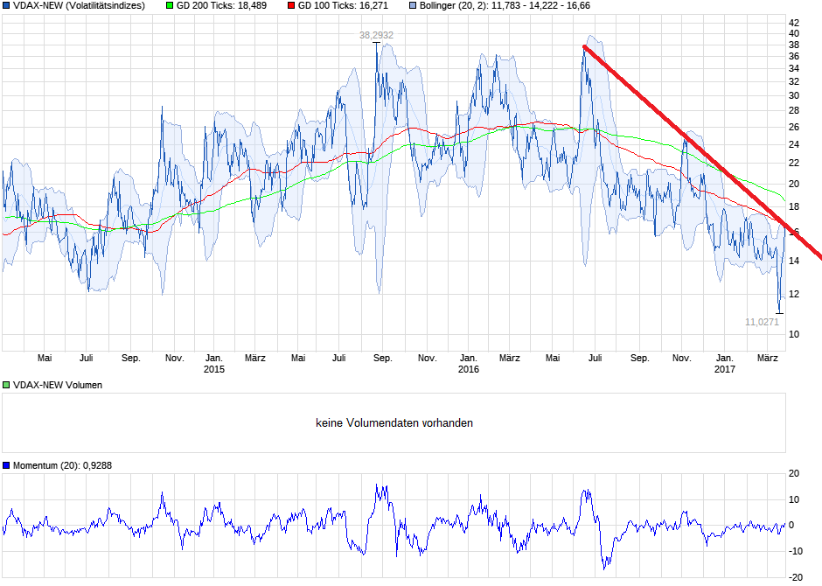The height and width of the screenshot is (586, 822).
Task: Click the '-10' momentum axis label
Action: coord(795,551)
